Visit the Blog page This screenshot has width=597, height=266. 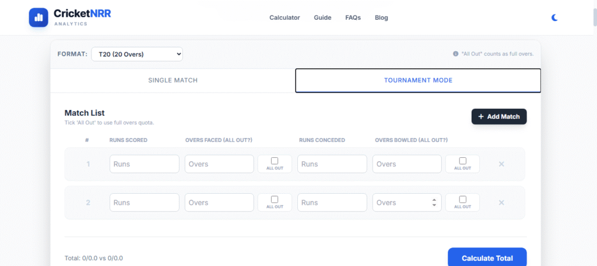click(381, 17)
